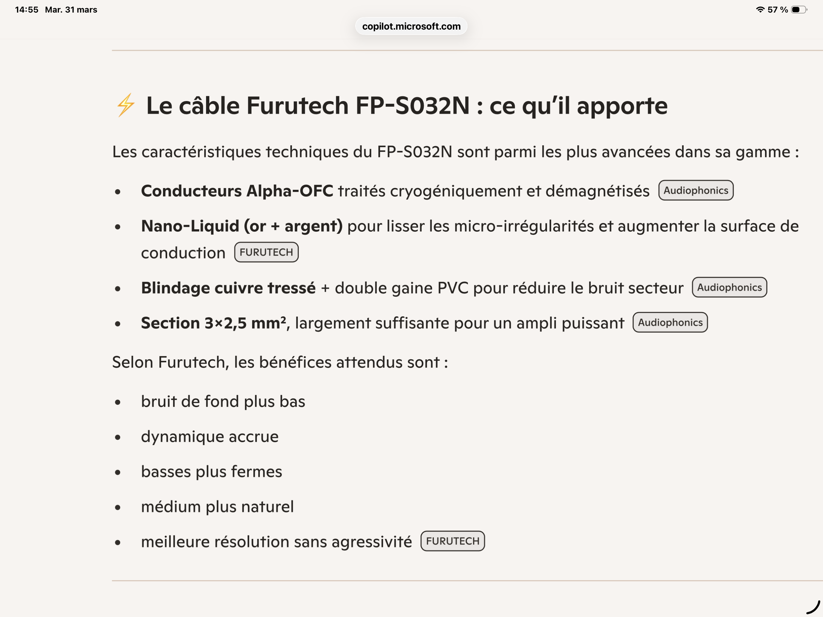Tap the 14:55 clock in status bar

26,10
